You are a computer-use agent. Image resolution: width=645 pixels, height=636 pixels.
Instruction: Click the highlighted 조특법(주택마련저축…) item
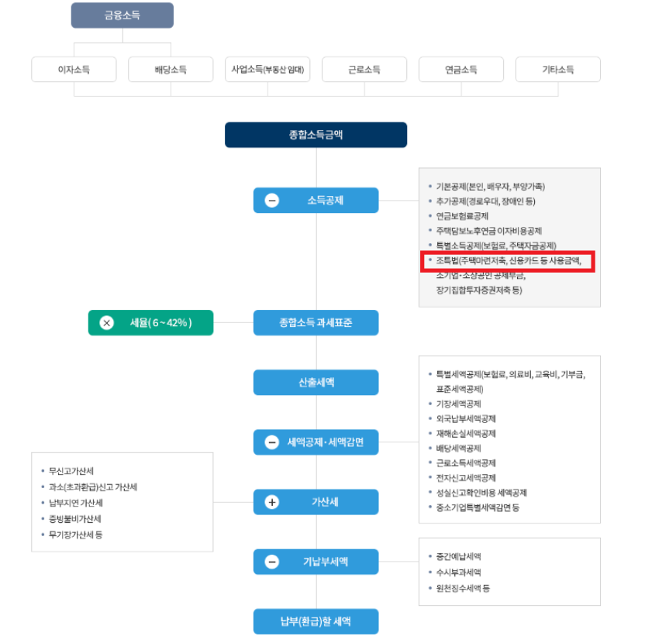[509, 260]
